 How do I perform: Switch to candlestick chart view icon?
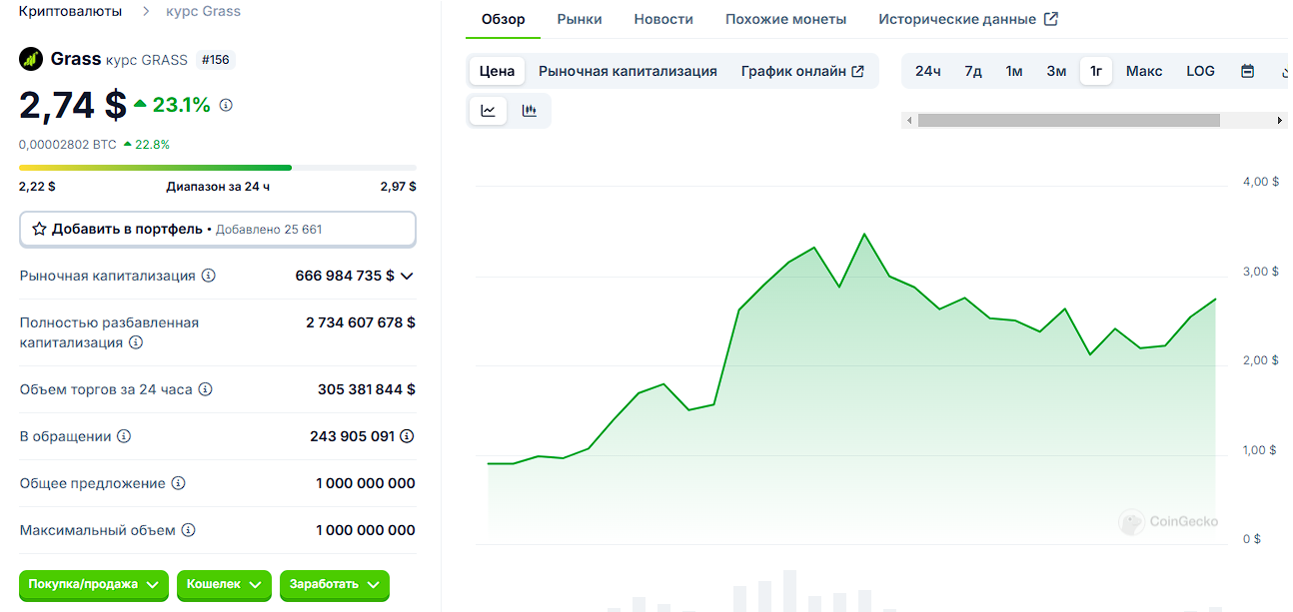pos(530,111)
